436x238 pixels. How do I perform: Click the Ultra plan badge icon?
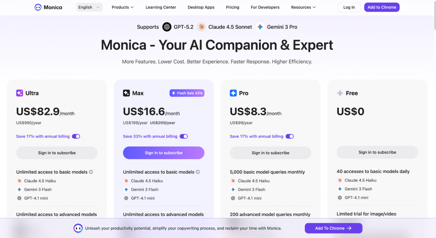[19, 93]
